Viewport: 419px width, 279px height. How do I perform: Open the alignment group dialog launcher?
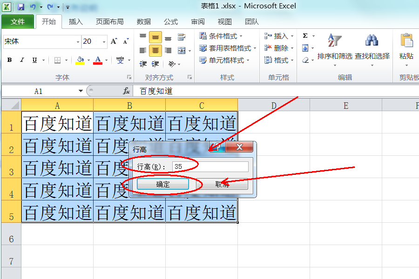click(189, 77)
